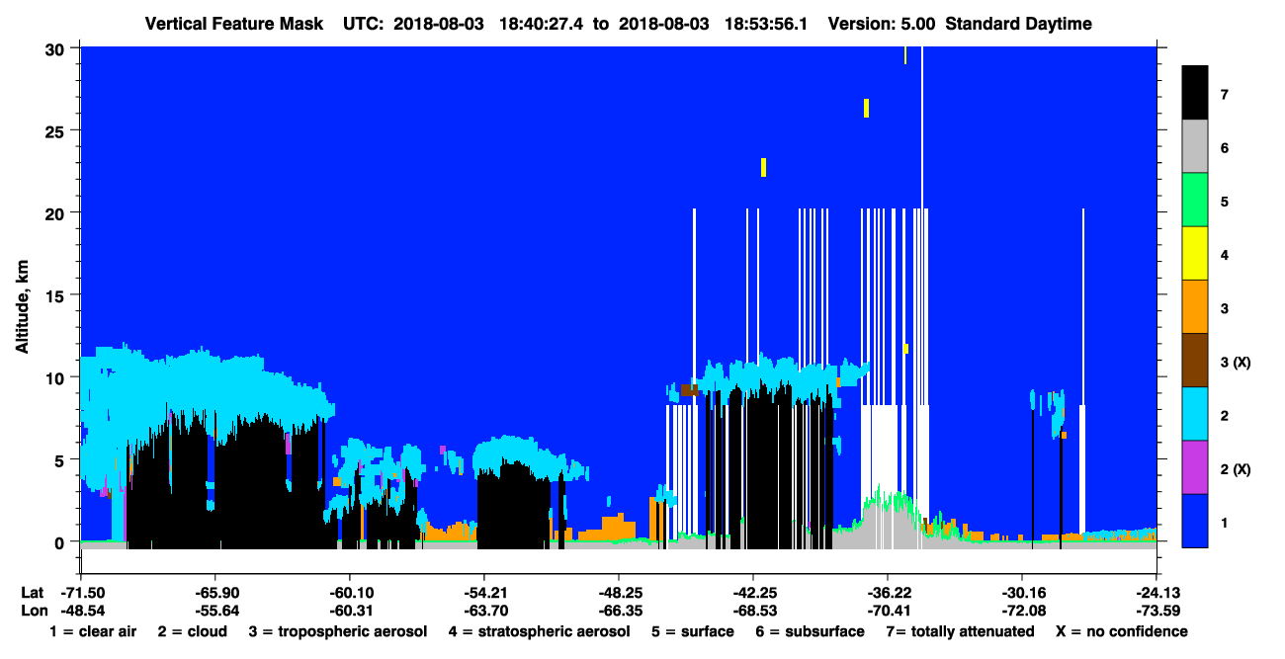1285x659 pixels.
Task: Click the 'Lat' row label
Action: point(33,593)
